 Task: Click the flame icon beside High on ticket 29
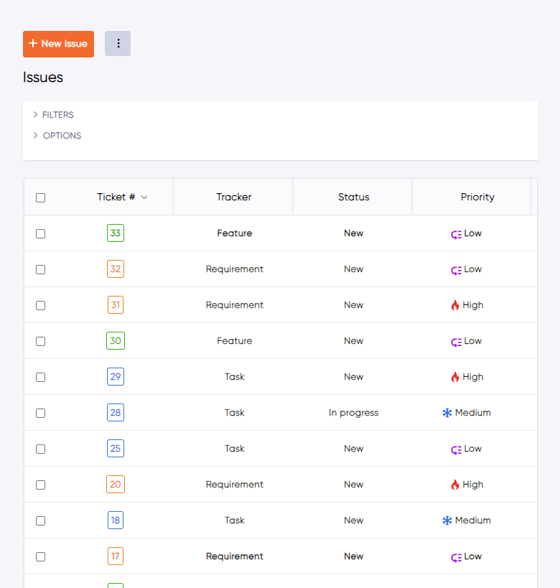click(454, 376)
